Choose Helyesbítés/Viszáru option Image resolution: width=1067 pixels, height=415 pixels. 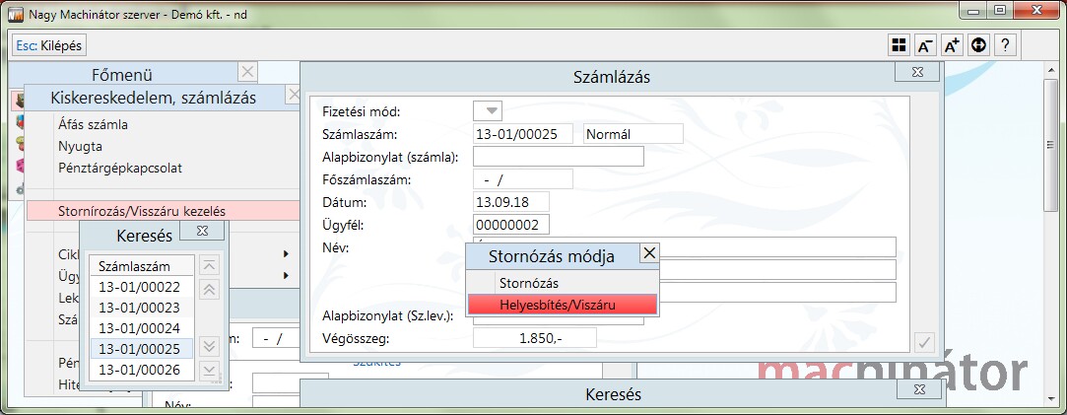coord(564,305)
